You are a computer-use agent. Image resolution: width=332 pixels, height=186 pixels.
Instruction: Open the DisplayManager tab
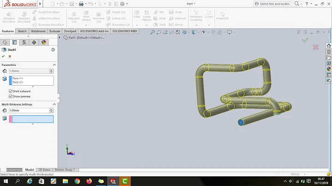point(44,42)
